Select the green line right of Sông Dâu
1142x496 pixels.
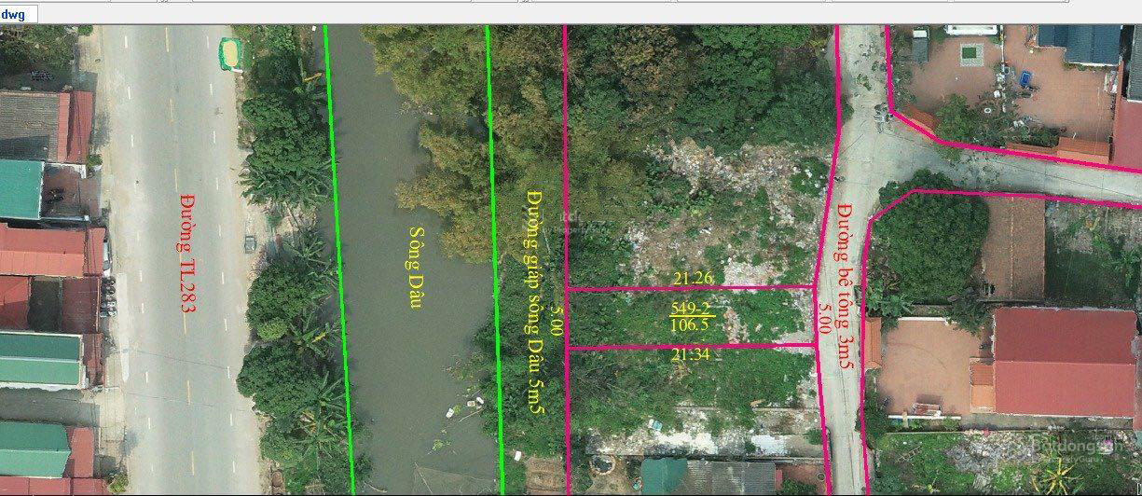tap(493, 252)
